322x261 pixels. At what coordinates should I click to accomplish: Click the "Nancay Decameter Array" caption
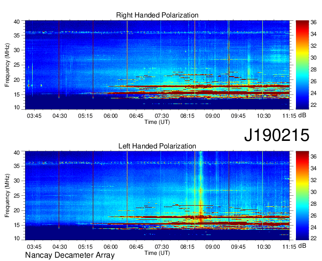(x=70, y=255)
